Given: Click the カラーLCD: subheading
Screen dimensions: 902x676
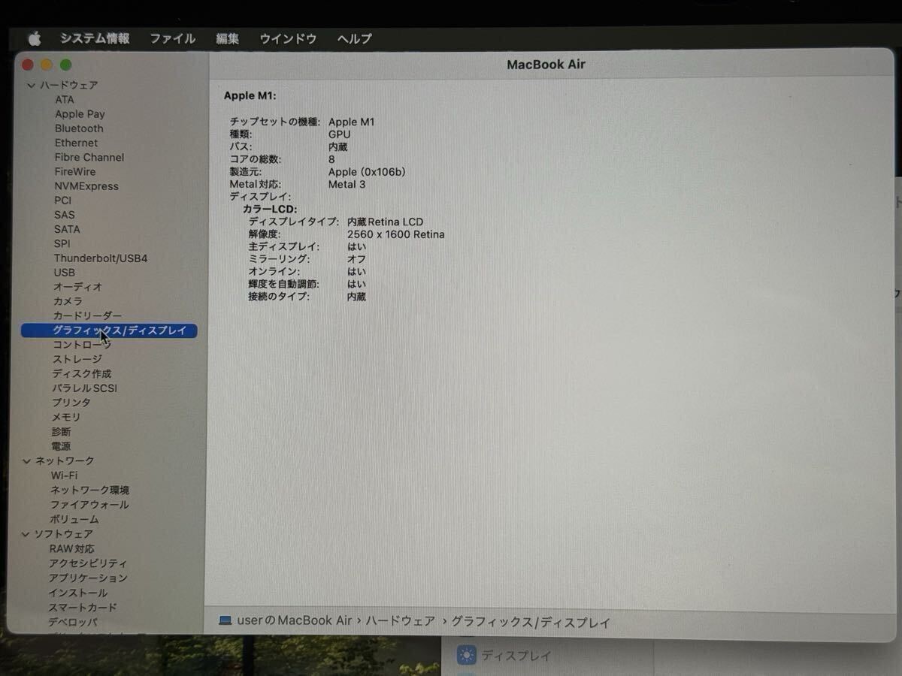Looking at the screenshot, I should click(270, 209).
